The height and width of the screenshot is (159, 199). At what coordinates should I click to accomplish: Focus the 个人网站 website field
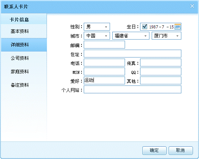click(x=133, y=90)
